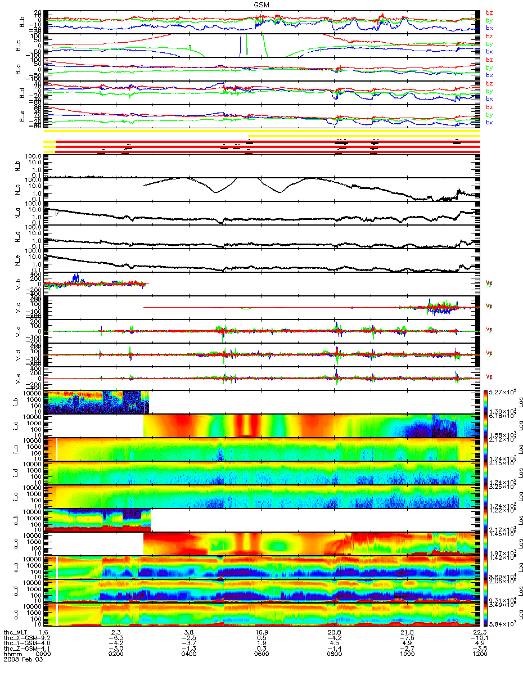Viewport: 523px width, 675px height.
Task: Click the MLT value 3.8
Action: pyautogui.click(x=189, y=633)
